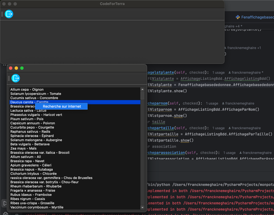Click the scroll down arrow of plant list
This screenshot has width=274, height=215.
(142, 207)
